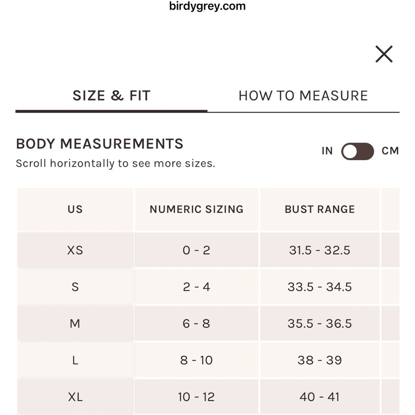415x415 pixels.
Task: Click the Body Measurements heading
Action: [x=100, y=144]
